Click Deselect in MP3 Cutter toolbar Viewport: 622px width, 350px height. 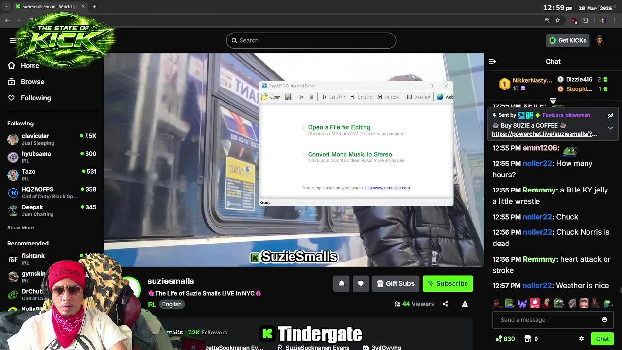coord(418,97)
